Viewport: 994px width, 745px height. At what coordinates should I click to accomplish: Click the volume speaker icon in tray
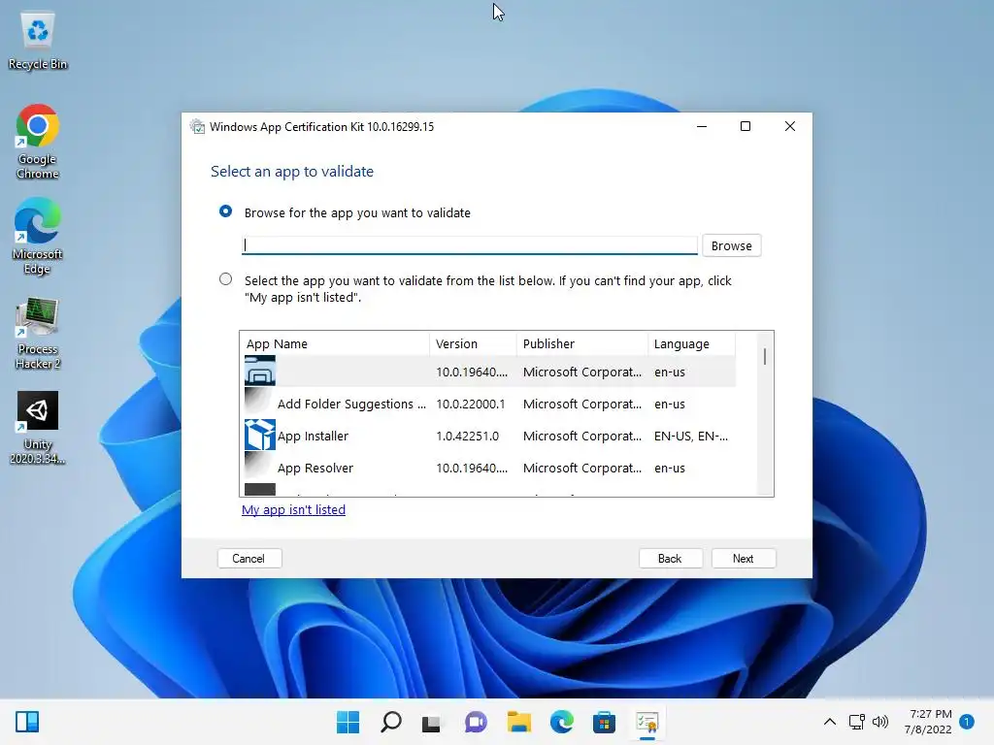[880, 722]
